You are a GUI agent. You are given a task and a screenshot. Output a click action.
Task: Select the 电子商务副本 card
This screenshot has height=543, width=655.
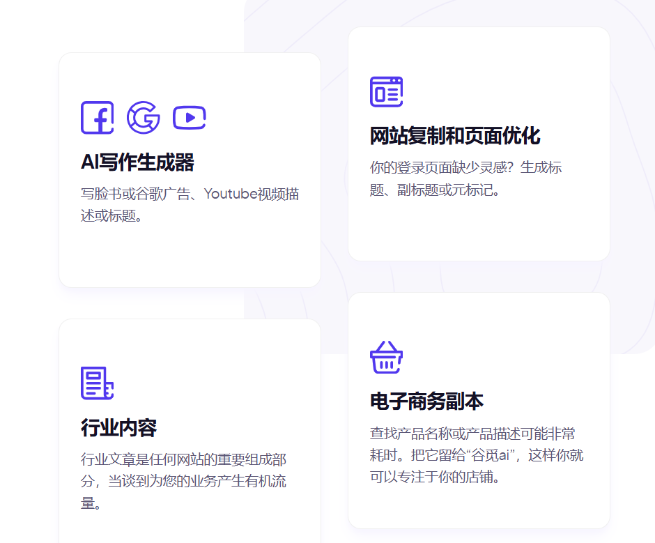[479, 409]
